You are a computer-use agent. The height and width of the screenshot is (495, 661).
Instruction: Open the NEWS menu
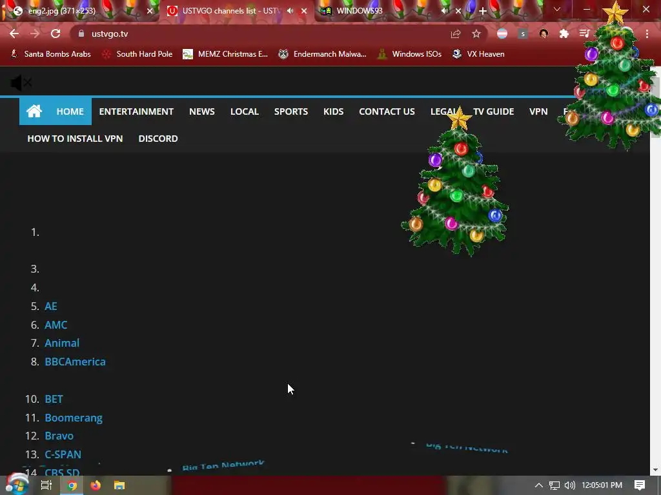202,112
